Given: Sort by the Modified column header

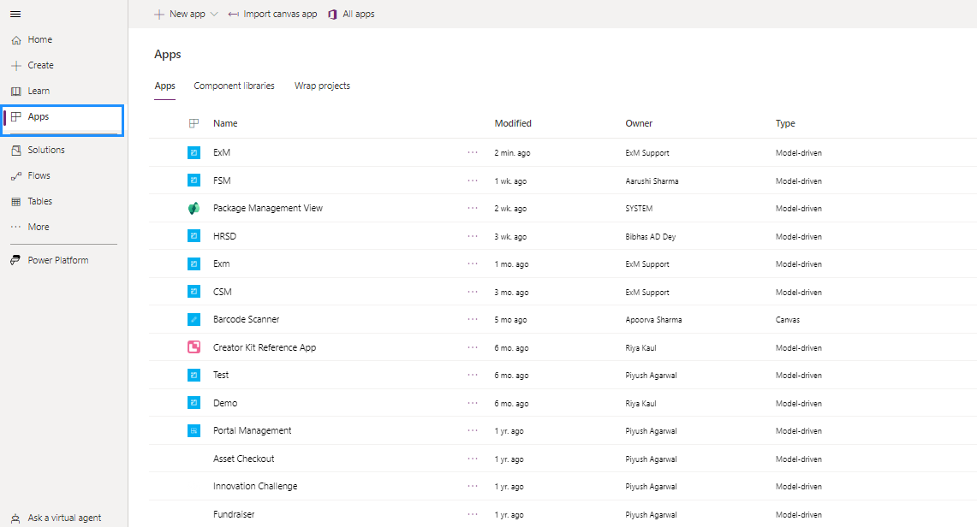Looking at the screenshot, I should coord(513,123).
